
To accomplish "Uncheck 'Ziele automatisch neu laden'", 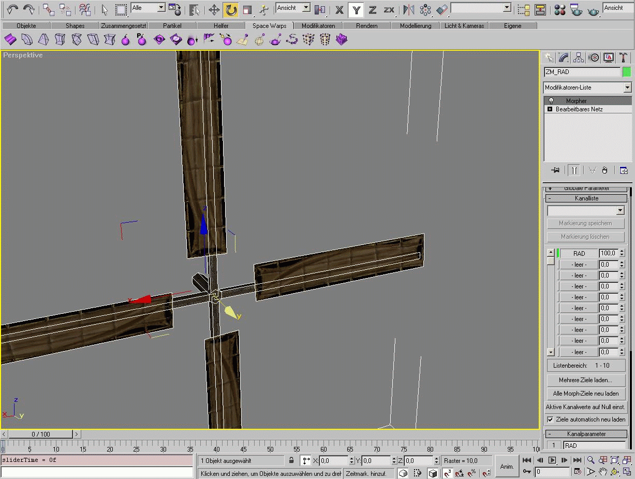I will tap(550, 419).
